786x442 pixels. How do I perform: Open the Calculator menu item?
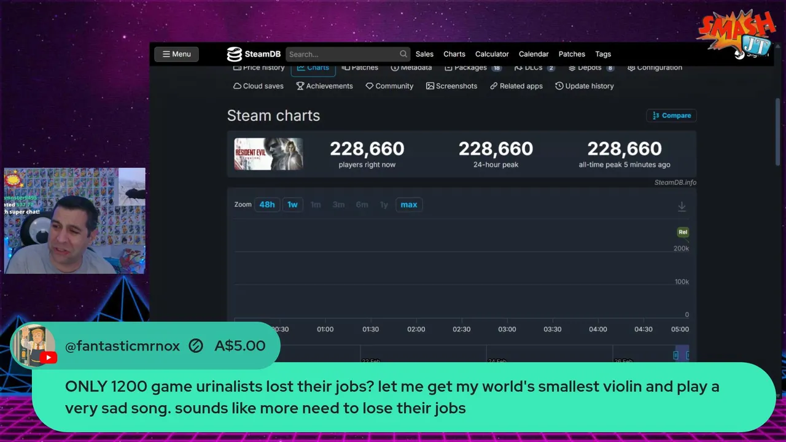click(x=492, y=54)
